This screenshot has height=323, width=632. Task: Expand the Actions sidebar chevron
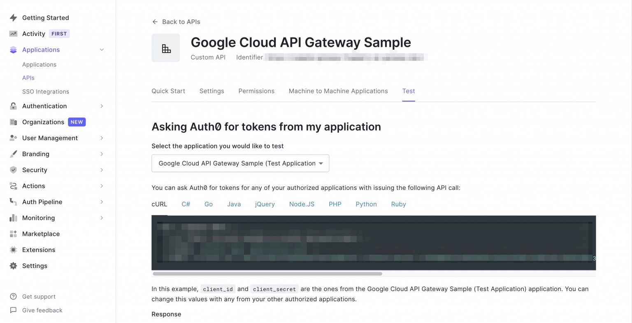pyautogui.click(x=102, y=186)
